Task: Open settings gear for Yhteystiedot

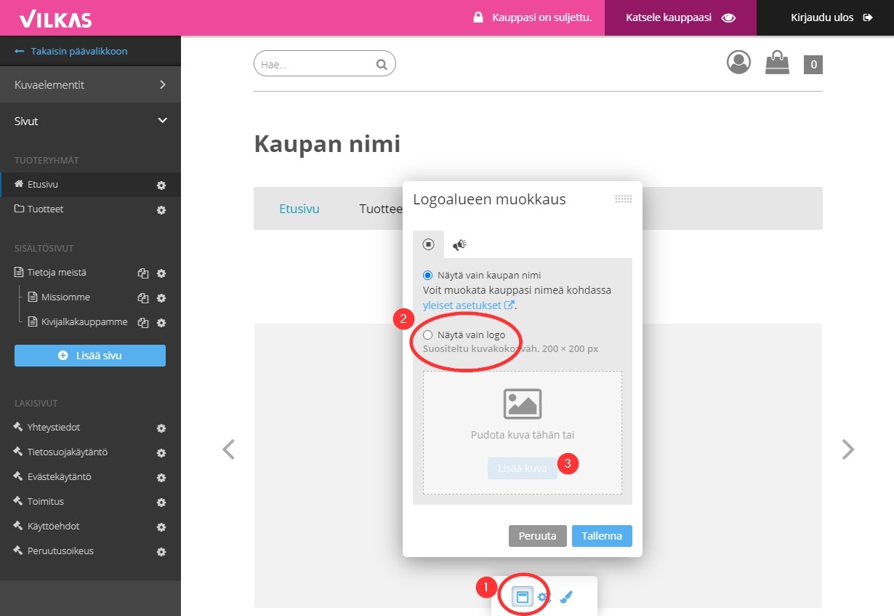Action: [161, 428]
